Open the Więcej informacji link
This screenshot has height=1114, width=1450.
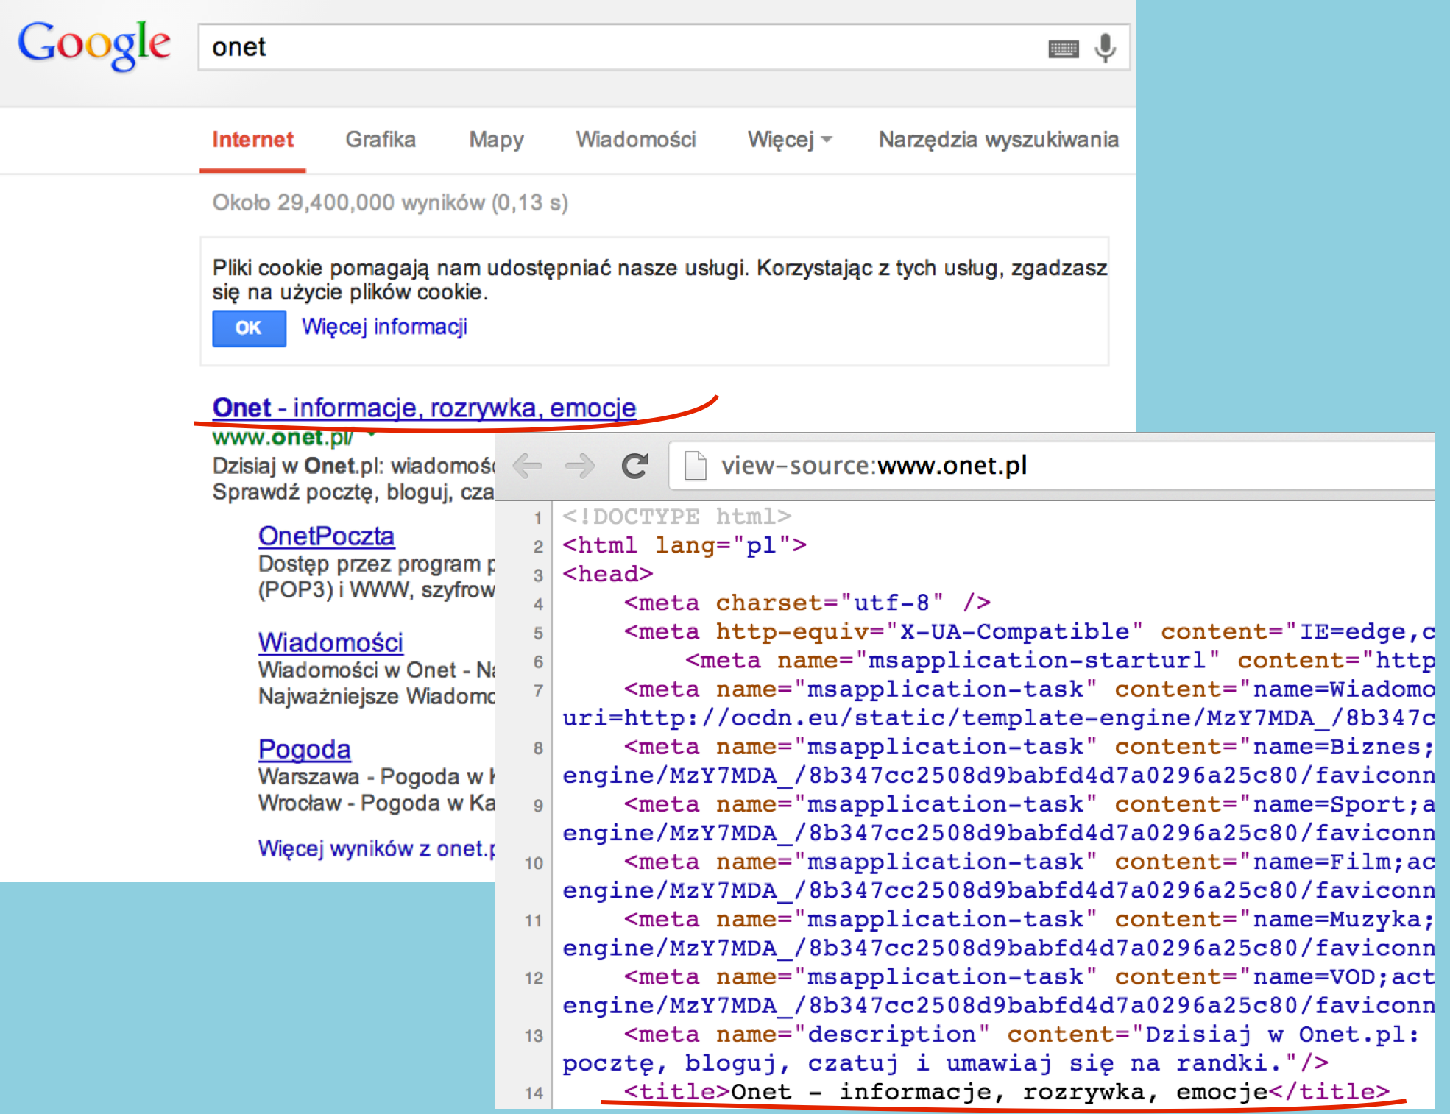384,327
